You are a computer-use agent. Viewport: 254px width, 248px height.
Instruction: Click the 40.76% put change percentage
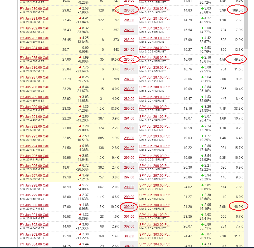click(x=205, y=52)
